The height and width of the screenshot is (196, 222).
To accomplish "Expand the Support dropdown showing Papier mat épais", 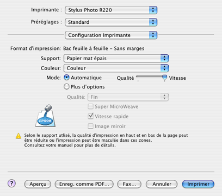I will click(116, 58).
